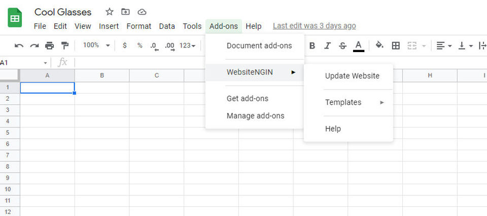Decrease decimal places
487x216 pixels.
(x=154, y=46)
